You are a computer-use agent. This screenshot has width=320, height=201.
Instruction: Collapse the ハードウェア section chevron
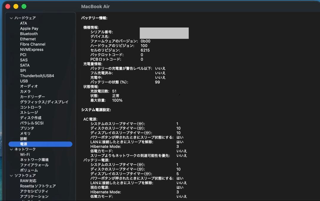tap(11, 18)
